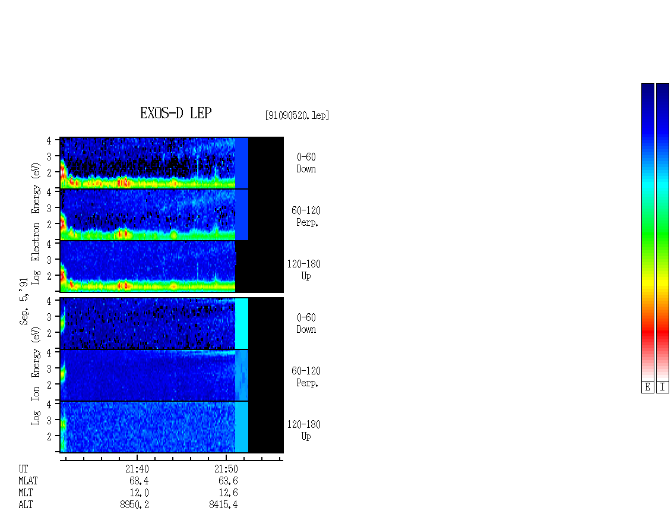Click the UT row label
671x520 pixels.
pyautogui.click(x=23, y=469)
